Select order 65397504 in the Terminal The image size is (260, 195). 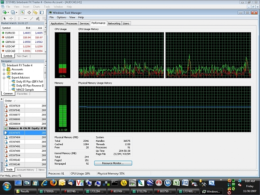(25, 156)
